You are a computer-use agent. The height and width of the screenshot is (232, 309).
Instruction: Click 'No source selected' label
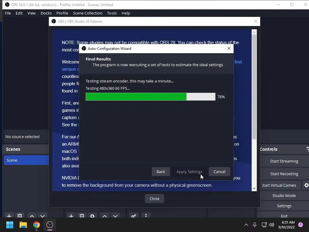22,137
